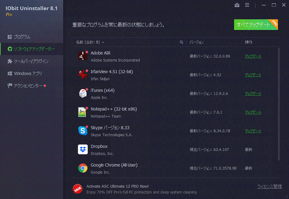Screen dimensions: 289x199
Task: Select the Adobe AIR app icon
Action: coord(83,56)
